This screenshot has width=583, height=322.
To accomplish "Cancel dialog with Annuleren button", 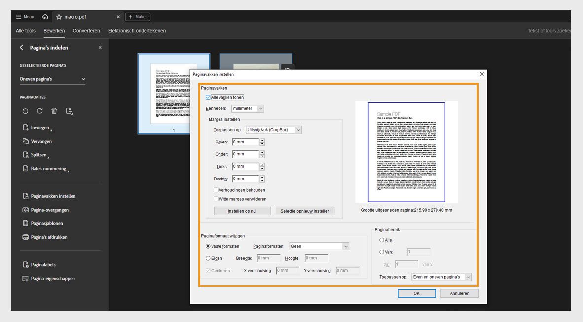I will click(460, 293).
